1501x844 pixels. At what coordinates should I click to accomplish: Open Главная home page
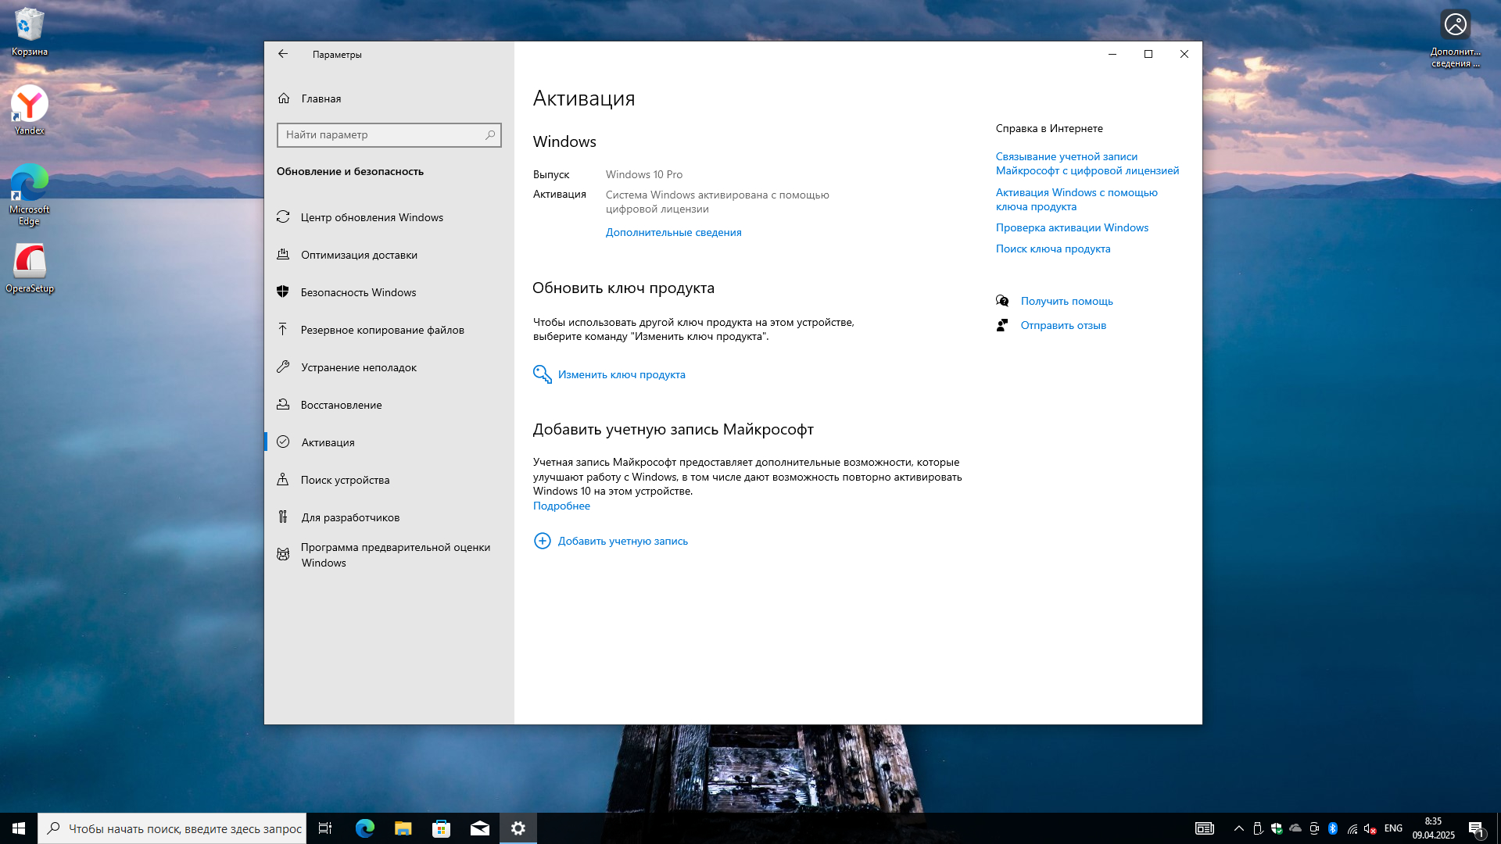321,98
